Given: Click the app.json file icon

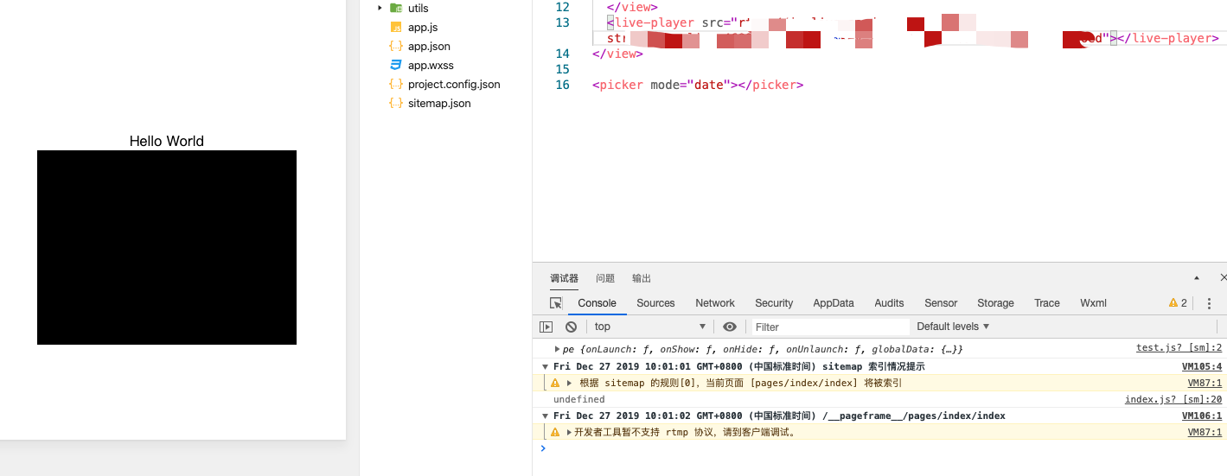Looking at the screenshot, I should click(x=395, y=47).
